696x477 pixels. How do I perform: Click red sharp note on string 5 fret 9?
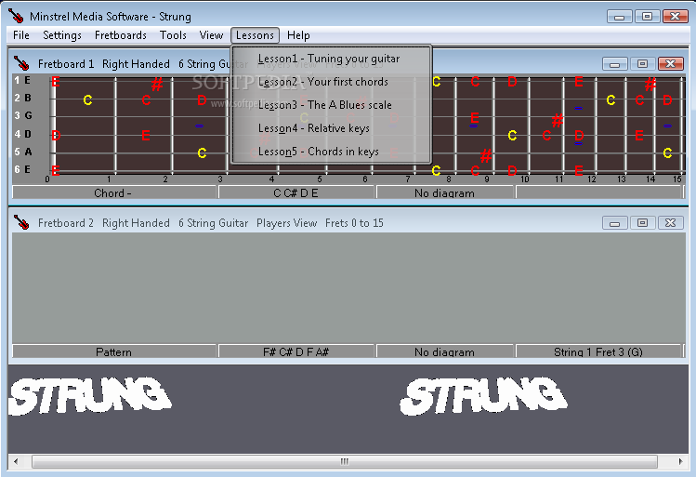click(486, 155)
